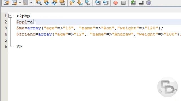The height and width of the screenshot is (101, 181).
Task: Comment out the selected line
Action: coord(133,3)
